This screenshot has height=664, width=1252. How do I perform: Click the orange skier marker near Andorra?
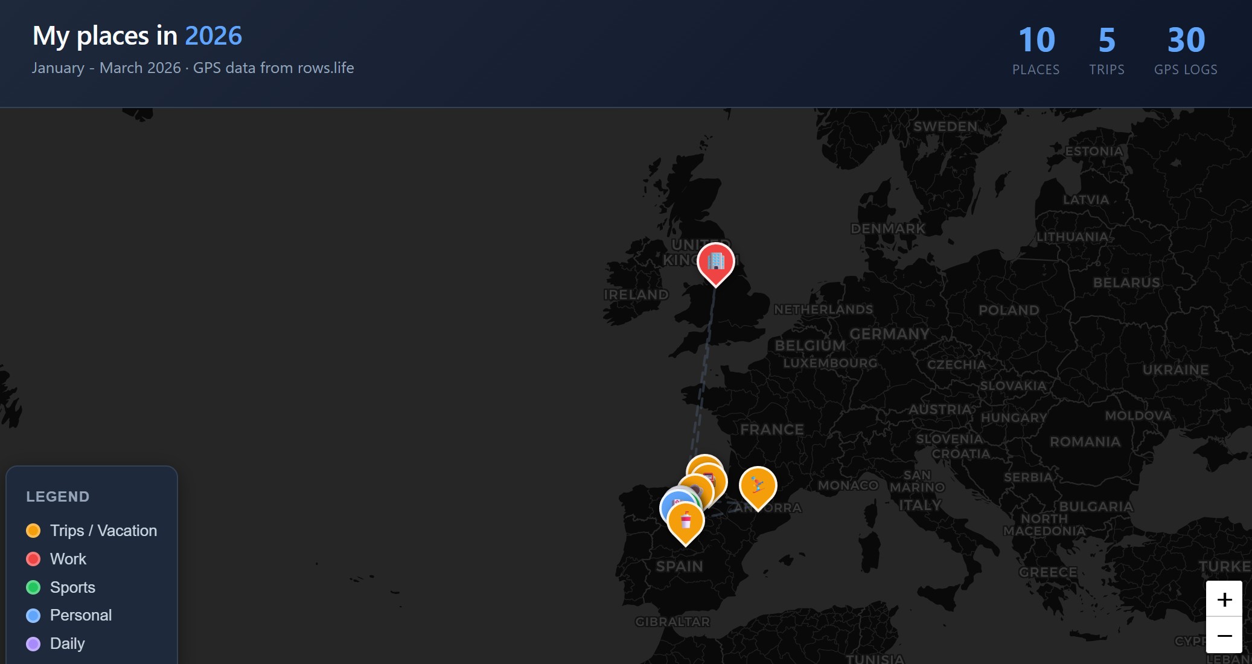(x=758, y=485)
